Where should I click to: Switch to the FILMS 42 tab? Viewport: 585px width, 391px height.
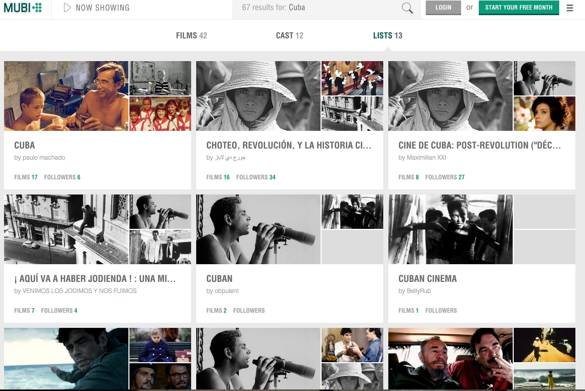[192, 35]
